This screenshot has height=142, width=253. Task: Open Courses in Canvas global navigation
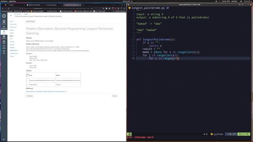pos(4,32)
